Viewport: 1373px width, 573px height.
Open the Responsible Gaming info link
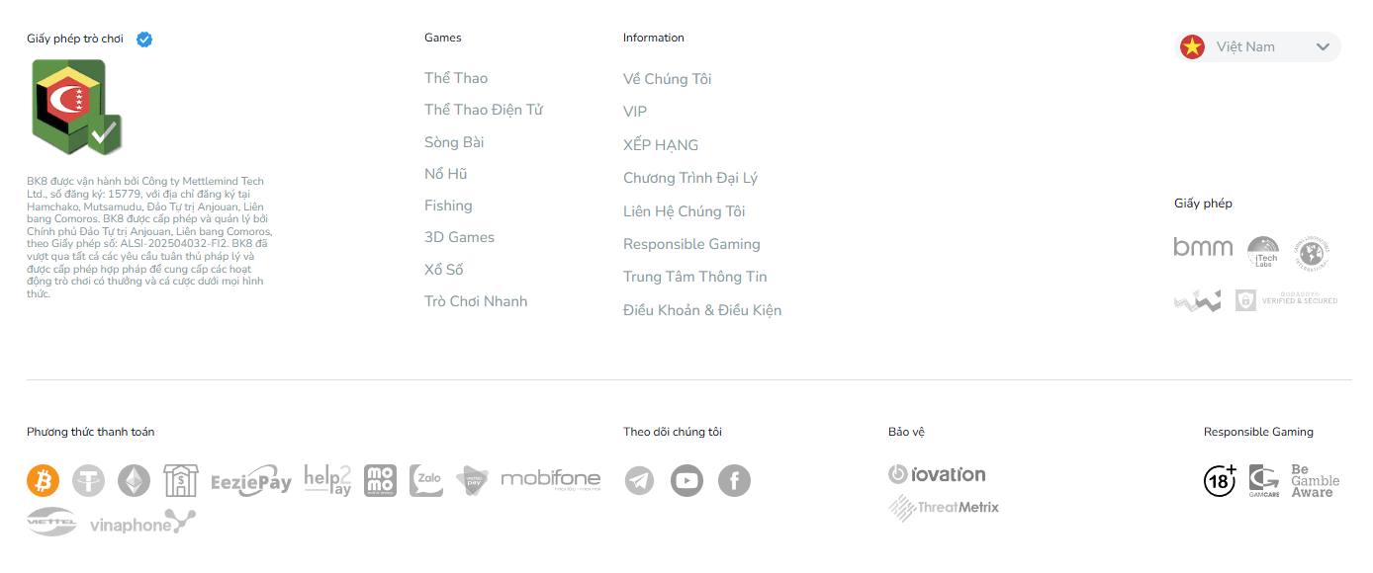point(691,244)
